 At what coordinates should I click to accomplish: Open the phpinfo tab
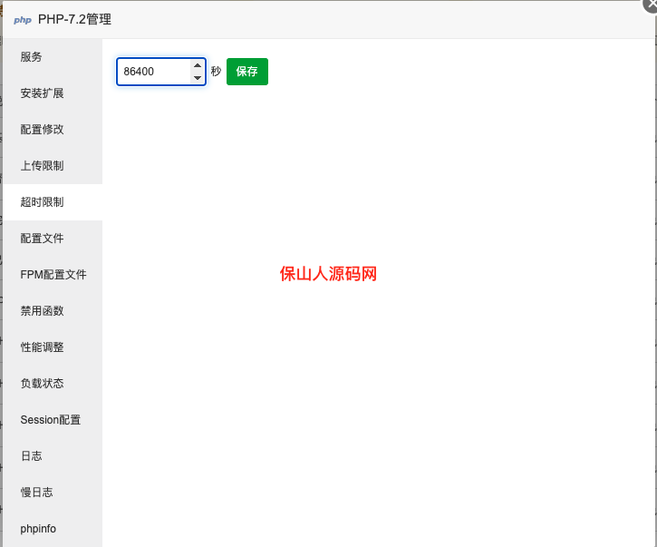pyautogui.click(x=53, y=529)
